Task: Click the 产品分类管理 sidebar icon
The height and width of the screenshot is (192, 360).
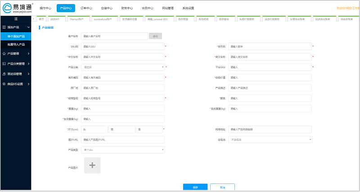Action: point(4,64)
